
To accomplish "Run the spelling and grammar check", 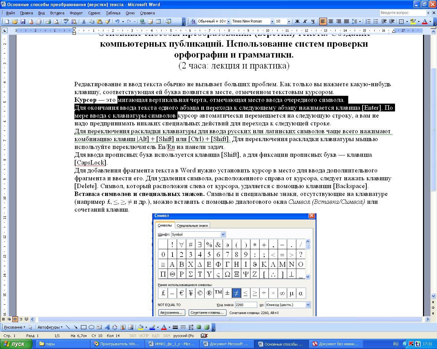I will point(66,21).
